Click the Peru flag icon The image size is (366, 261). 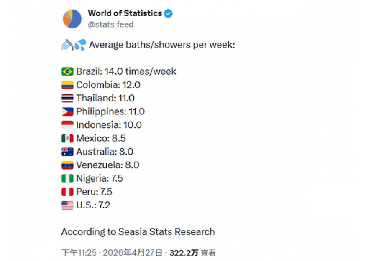click(x=67, y=192)
